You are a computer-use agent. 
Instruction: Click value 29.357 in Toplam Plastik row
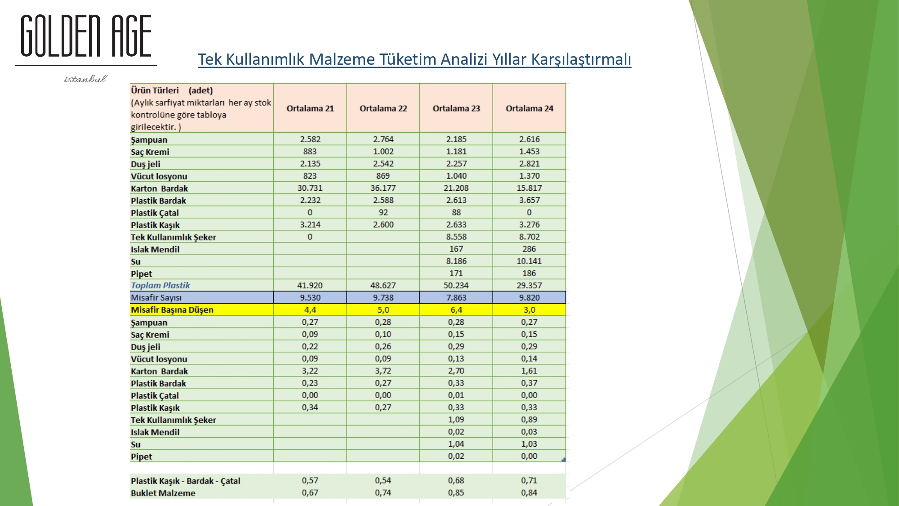tap(530, 285)
